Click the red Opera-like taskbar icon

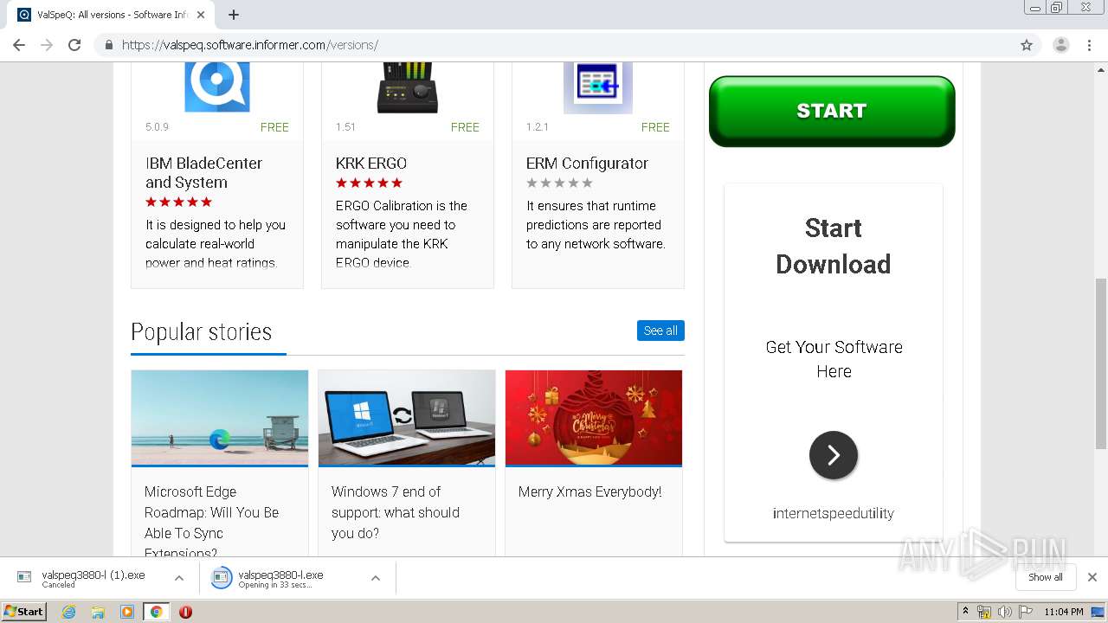pos(185,612)
